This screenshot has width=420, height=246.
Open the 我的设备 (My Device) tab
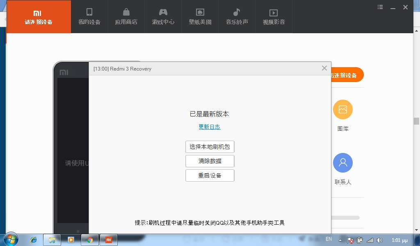pos(89,17)
